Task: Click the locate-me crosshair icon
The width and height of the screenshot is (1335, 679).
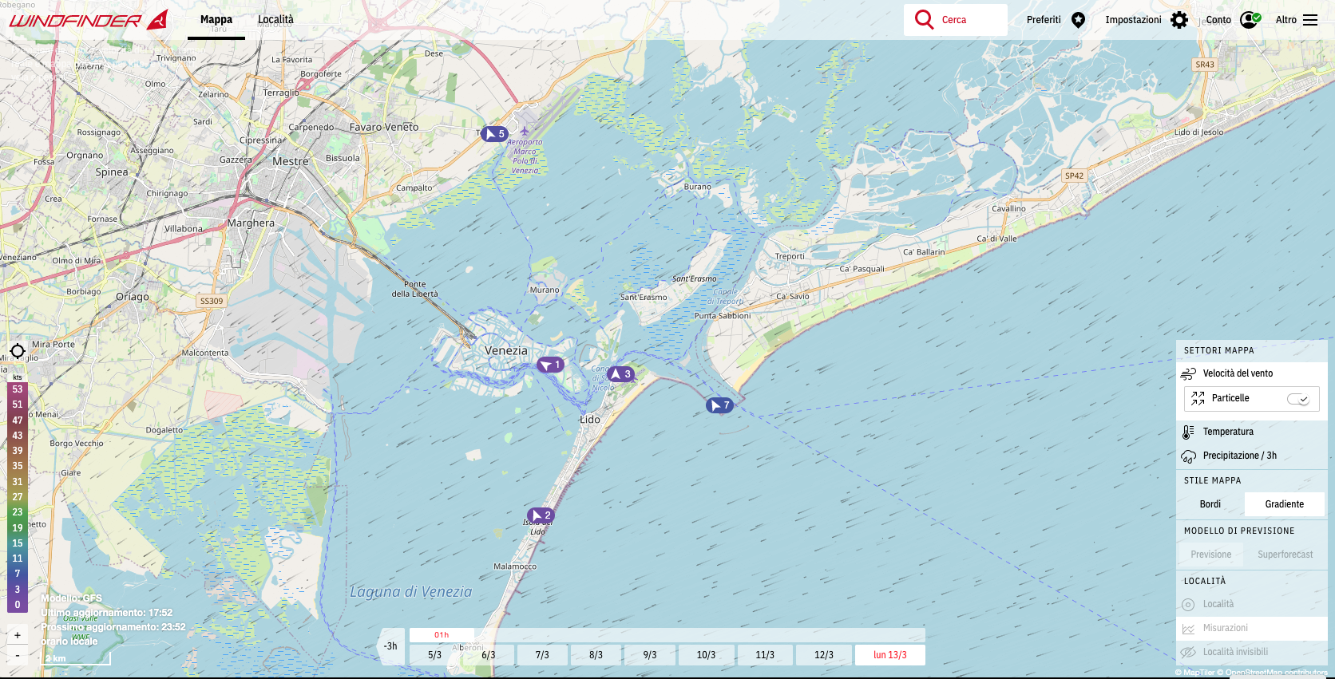Action: [x=18, y=351]
